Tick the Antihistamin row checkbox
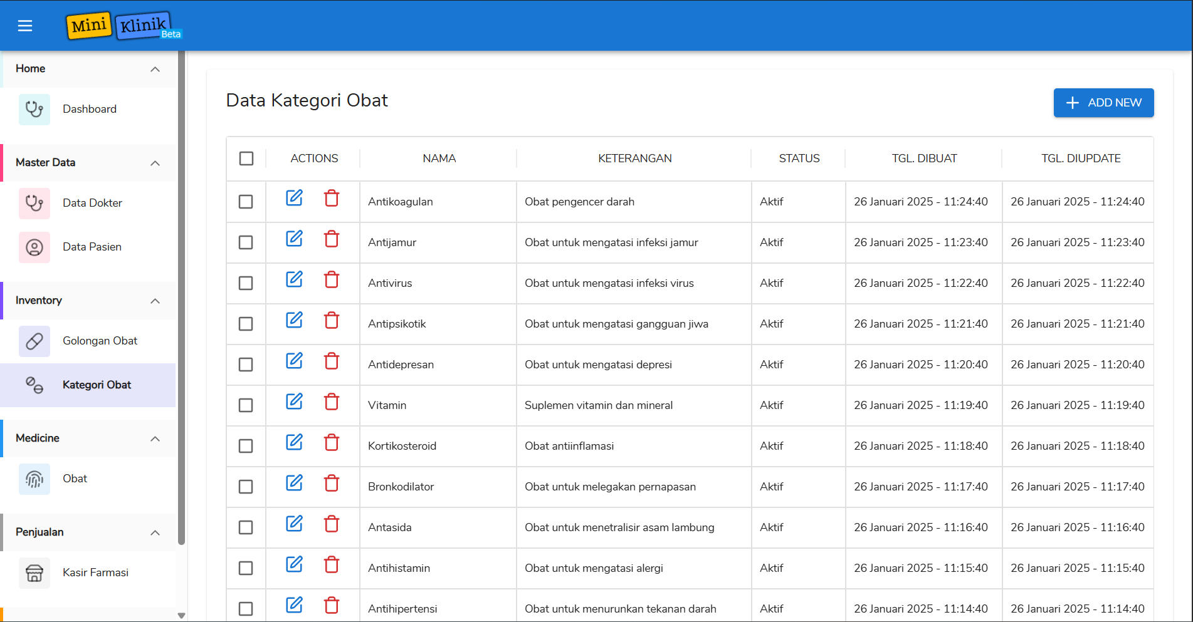Screen dimensions: 1193x622 [246, 568]
